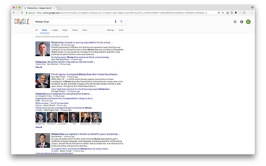The image size is (266, 166).
Task: Click the 'Fox News - 58 minutes ago' source line
Action: pos(63,45)
